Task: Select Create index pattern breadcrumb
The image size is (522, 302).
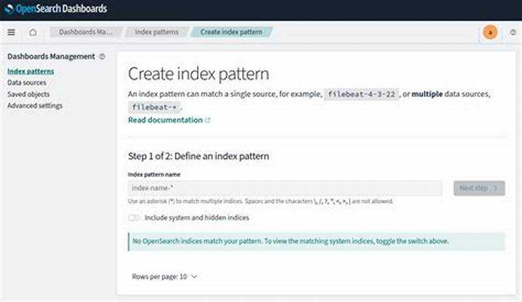Action: point(231,32)
